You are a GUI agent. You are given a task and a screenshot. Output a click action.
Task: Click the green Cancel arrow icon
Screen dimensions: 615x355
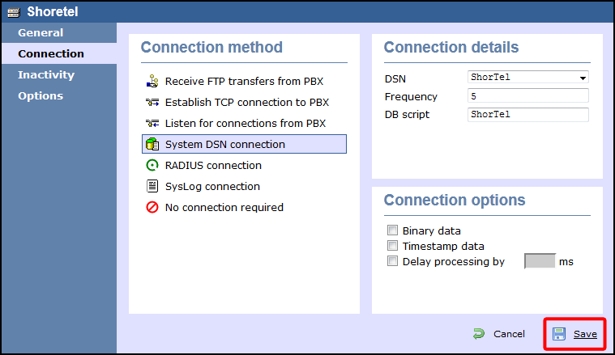pos(479,334)
